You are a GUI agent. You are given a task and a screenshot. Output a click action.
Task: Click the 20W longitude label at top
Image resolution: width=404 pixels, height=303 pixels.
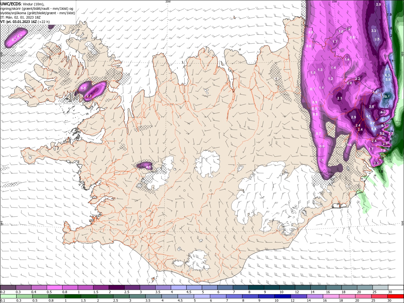pos(168,1)
